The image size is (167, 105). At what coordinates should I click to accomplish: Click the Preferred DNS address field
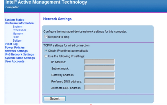100,81
